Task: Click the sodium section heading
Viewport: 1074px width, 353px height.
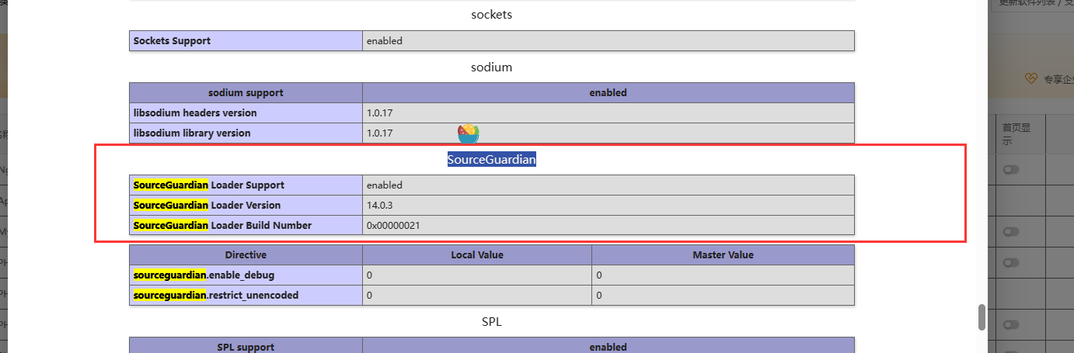Action: click(x=491, y=67)
